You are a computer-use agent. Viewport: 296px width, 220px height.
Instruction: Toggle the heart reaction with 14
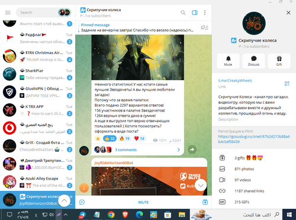[x=139, y=138]
